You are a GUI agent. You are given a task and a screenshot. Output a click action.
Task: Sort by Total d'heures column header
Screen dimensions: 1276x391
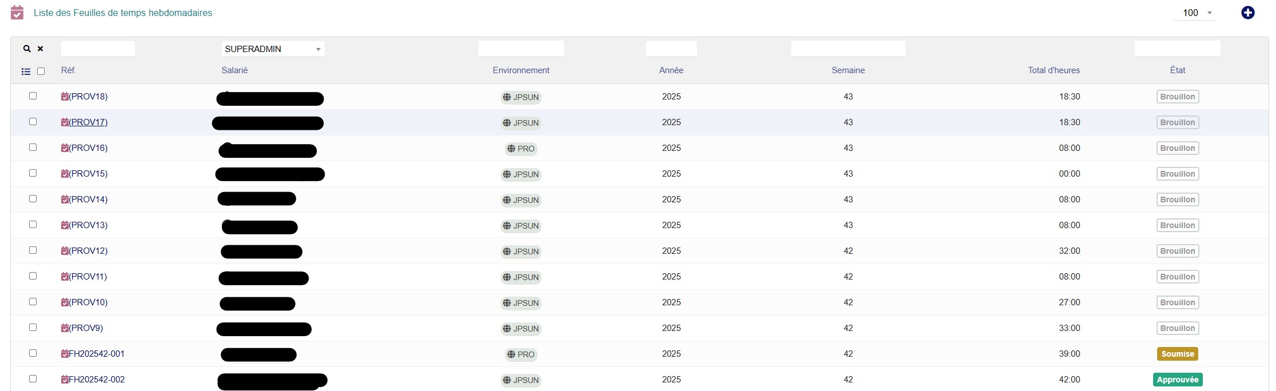[1054, 70]
